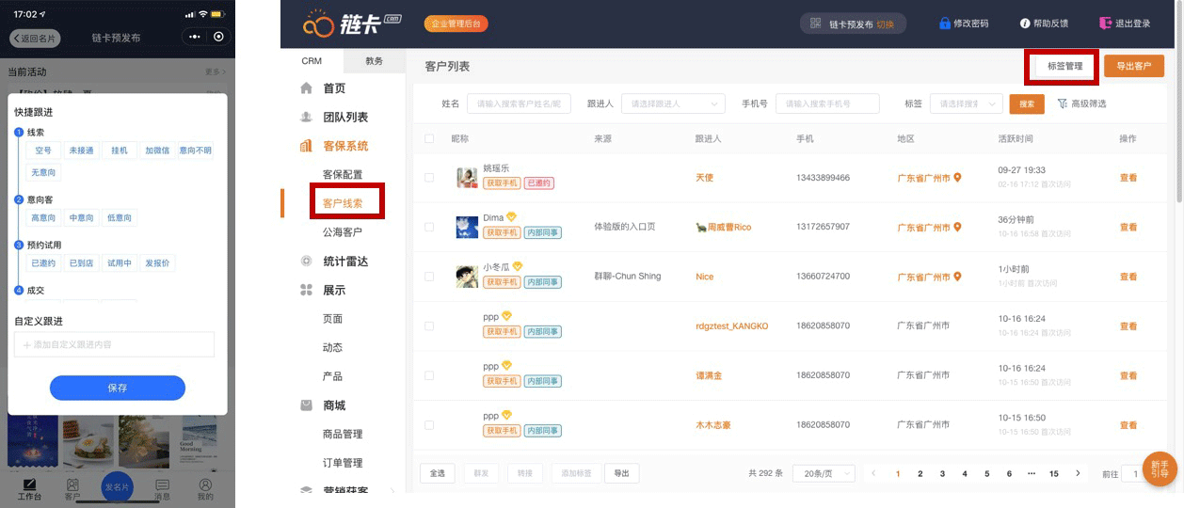Click the filter icon beside 高级筛选

(x=1062, y=103)
